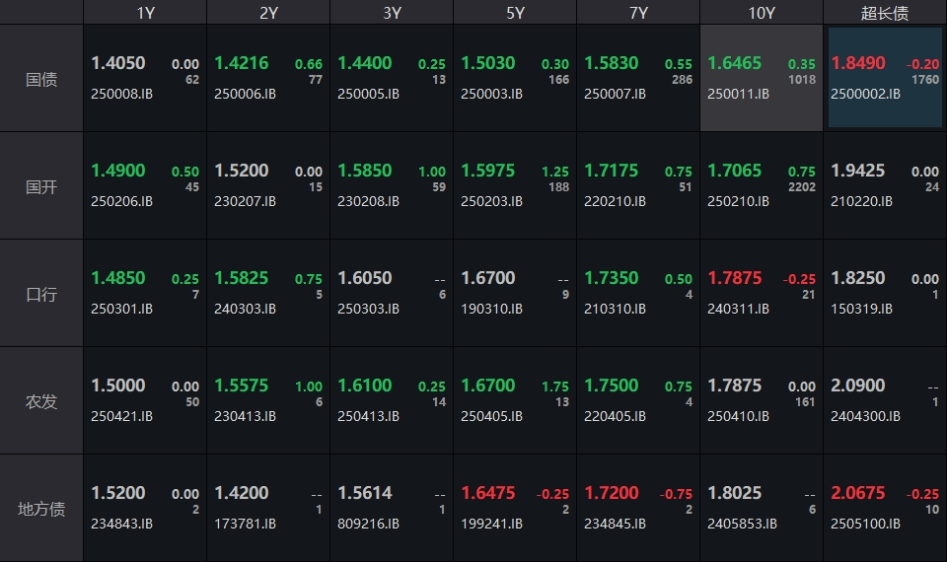Click the 1.4050 yield for 250008.IB
The image size is (947, 562).
(118, 63)
